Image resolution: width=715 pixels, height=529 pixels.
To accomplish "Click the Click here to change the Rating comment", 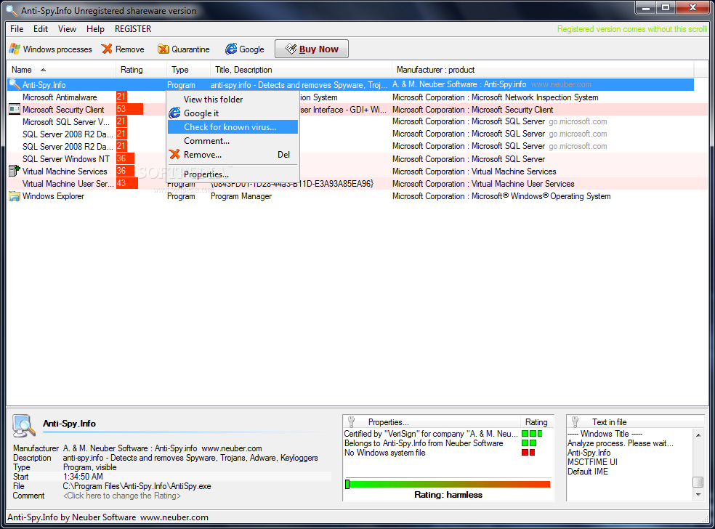I will [122, 496].
